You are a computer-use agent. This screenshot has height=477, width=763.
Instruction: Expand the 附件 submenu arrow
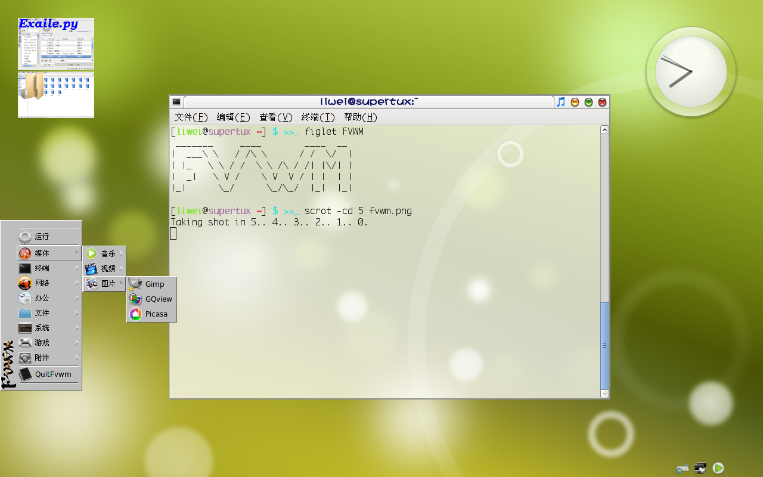coord(77,358)
